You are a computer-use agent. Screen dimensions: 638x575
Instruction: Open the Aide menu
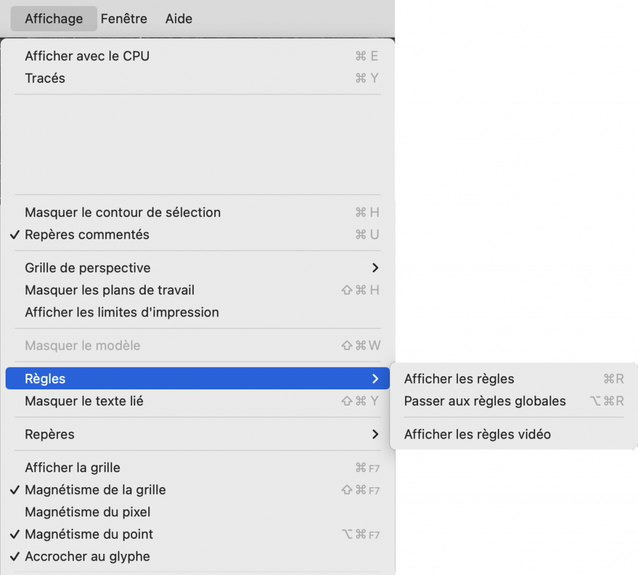pyautogui.click(x=179, y=19)
